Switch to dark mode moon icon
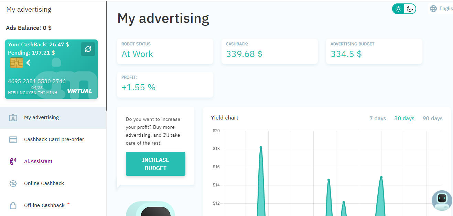This screenshot has width=453, height=216. [410, 9]
